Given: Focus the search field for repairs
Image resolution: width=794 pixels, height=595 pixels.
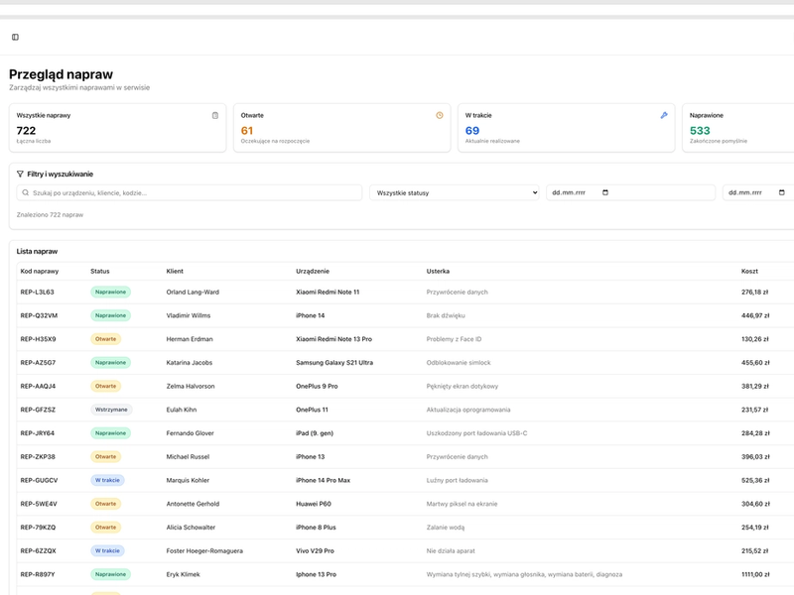Looking at the screenshot, I should click(190, 192).
